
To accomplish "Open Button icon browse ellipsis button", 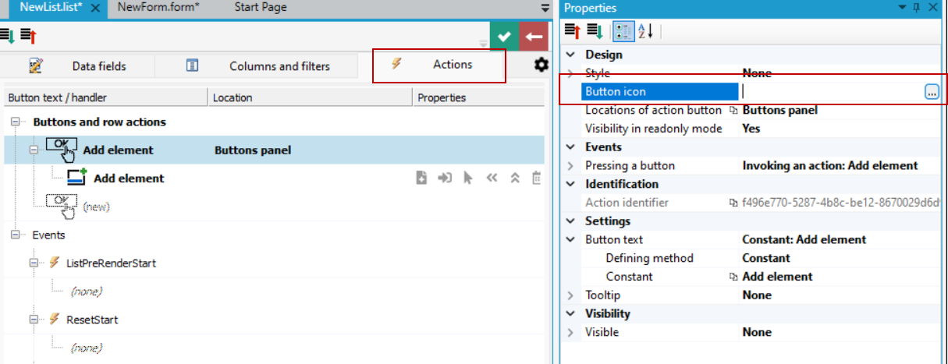I will coord(932,92).
